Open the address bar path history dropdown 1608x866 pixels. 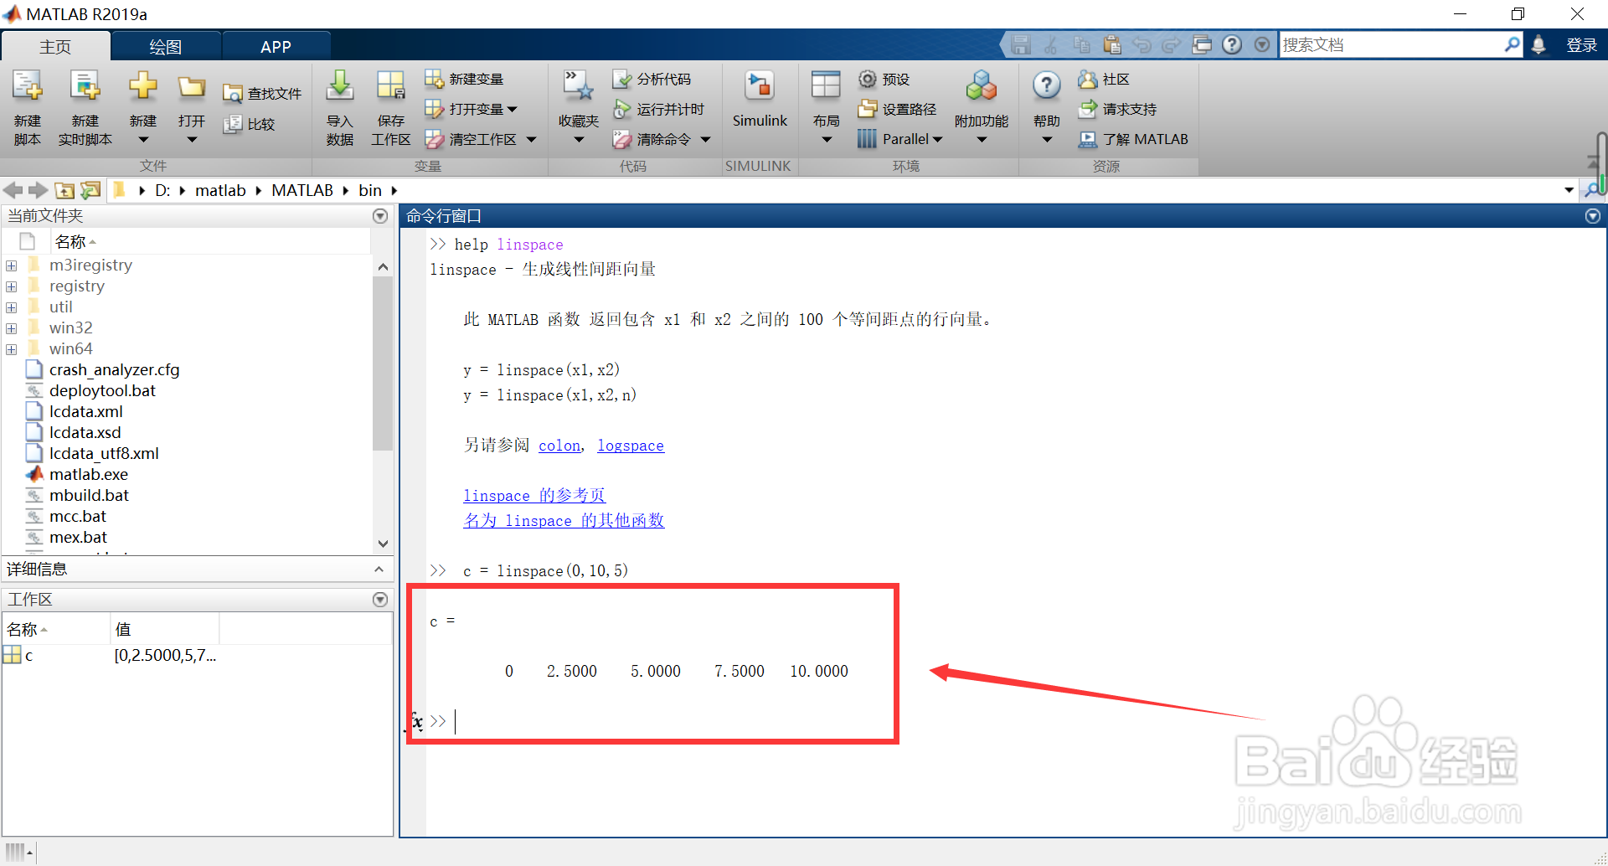[x=1569, y=190]
